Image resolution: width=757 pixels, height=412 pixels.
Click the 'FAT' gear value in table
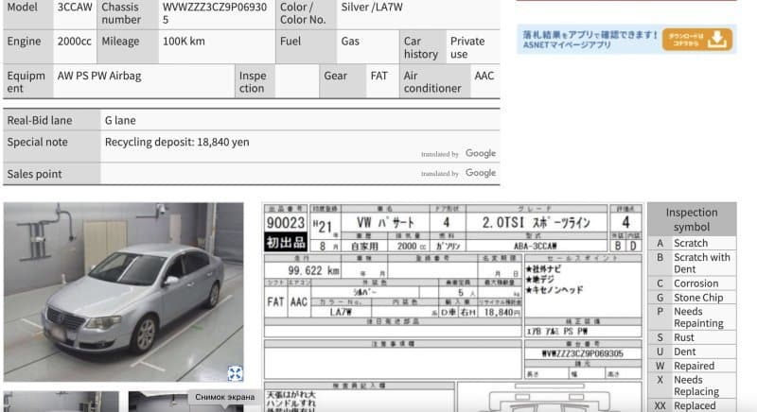(379, 77)
